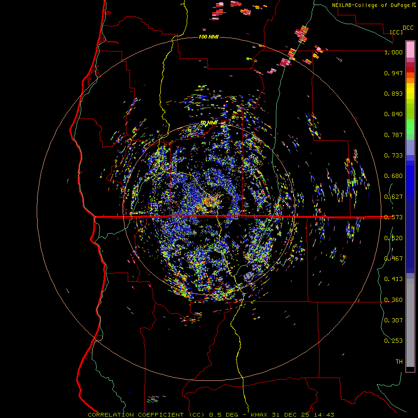418x418 pixels.
Task: Click the 0.520 scale value
Action: tap(393, 238)
